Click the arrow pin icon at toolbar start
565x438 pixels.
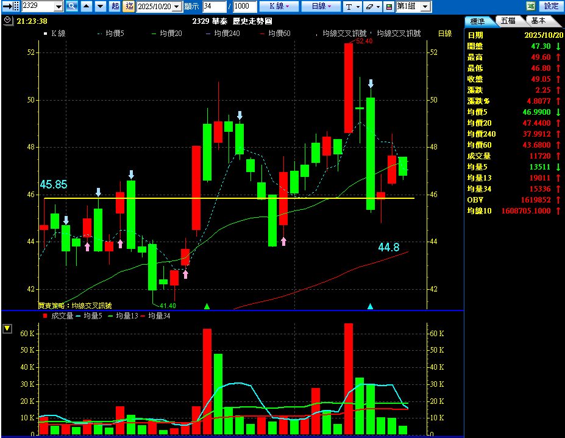(10, 6)
